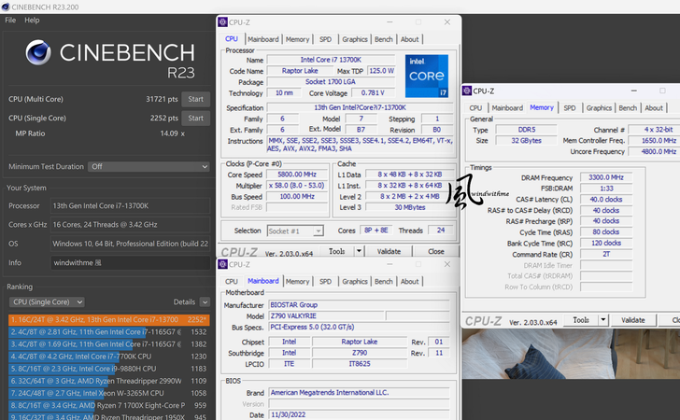Select the AMD Ryzen Threadripper 2990W ranking entry
The width and height of the screenshot is (680, 420).
tap(105, 381)
